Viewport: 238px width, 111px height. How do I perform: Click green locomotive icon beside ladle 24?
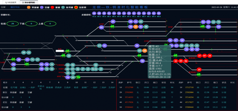63,56
